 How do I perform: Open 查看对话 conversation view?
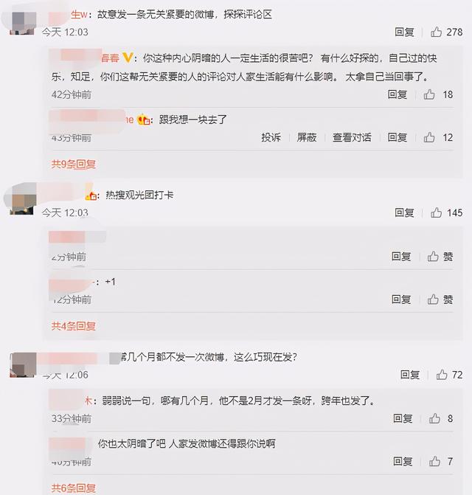pyautogui.click(x=352, y=137)
